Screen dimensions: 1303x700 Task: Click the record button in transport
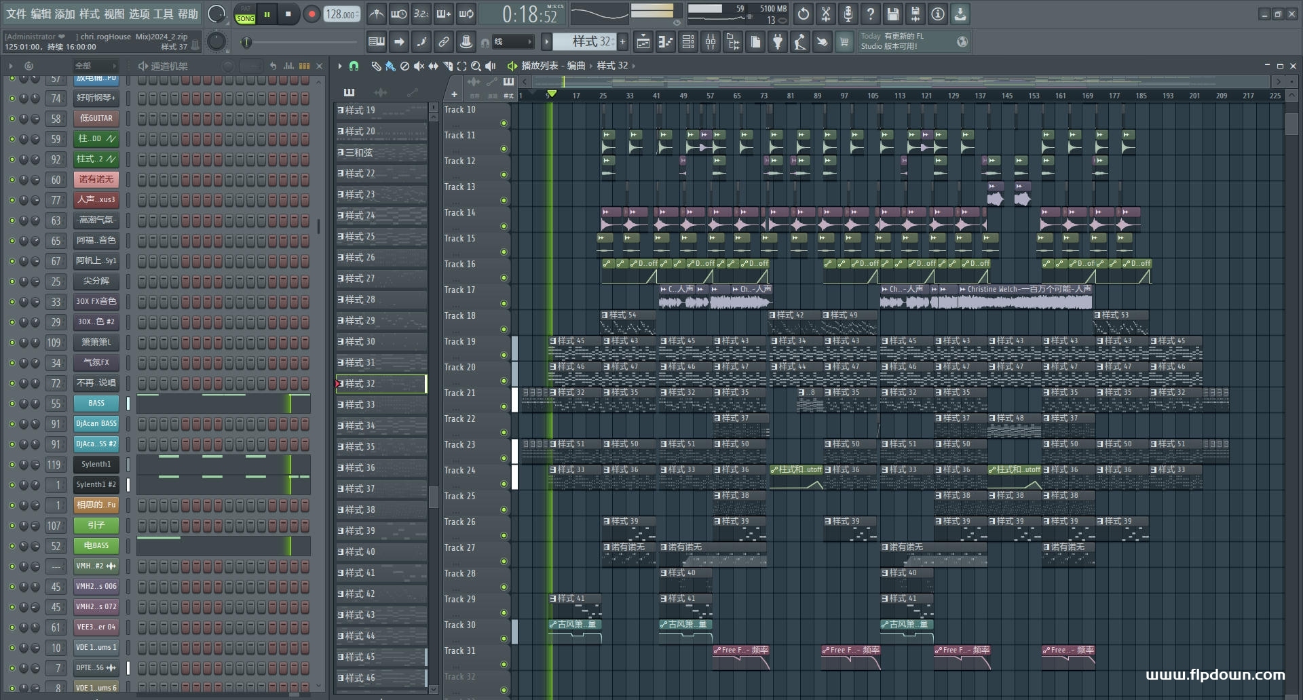pos(311,14)
